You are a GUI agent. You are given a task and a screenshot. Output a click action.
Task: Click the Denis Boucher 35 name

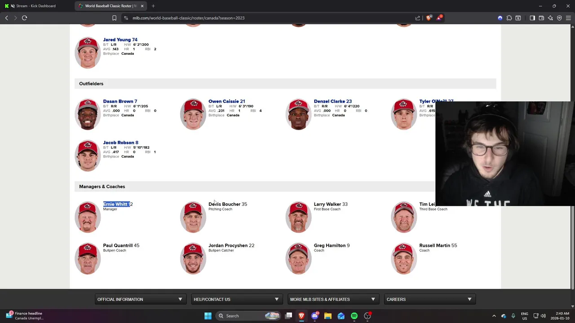tap(228, 204)
